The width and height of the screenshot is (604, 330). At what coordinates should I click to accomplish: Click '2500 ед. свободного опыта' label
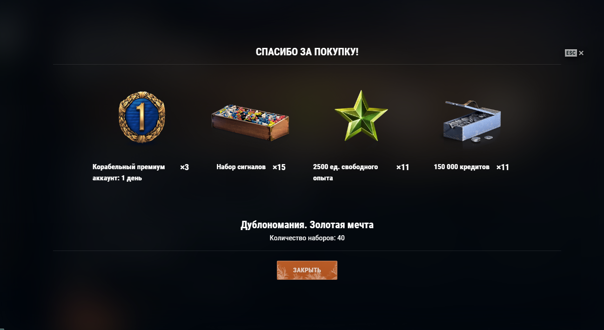(346, 172)
